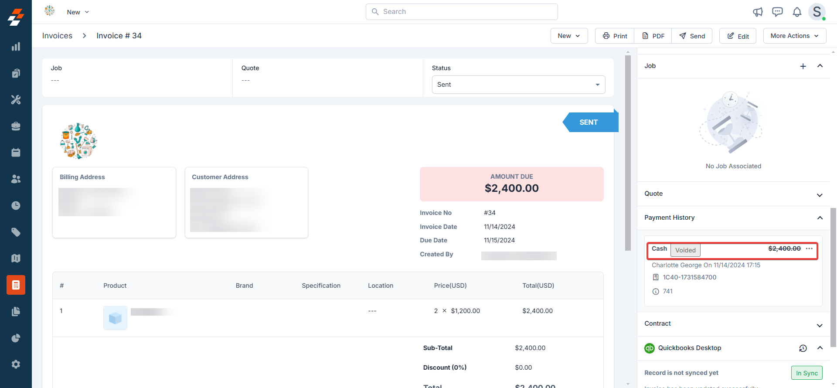Collapse the Payment History section
Image resolution: width=837 pixels, height=388 pixels.
[820, 218]
